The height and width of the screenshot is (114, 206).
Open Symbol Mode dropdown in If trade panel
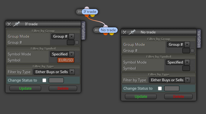click(62, 54)
